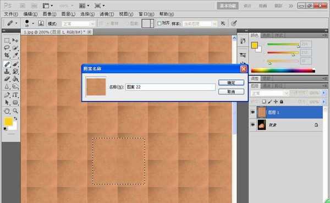Select the Hand tool
Screen dimensions: 330x203
7,111
